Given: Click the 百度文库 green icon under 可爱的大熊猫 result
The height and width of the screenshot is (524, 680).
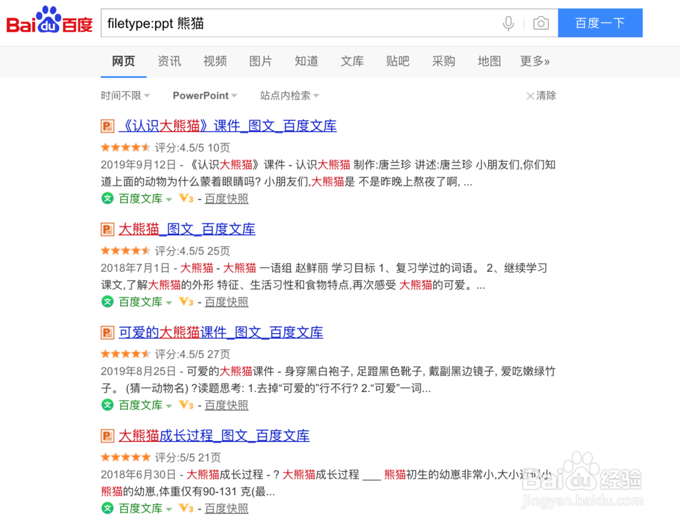Looking at the screenshot, I should pos(107,405).
